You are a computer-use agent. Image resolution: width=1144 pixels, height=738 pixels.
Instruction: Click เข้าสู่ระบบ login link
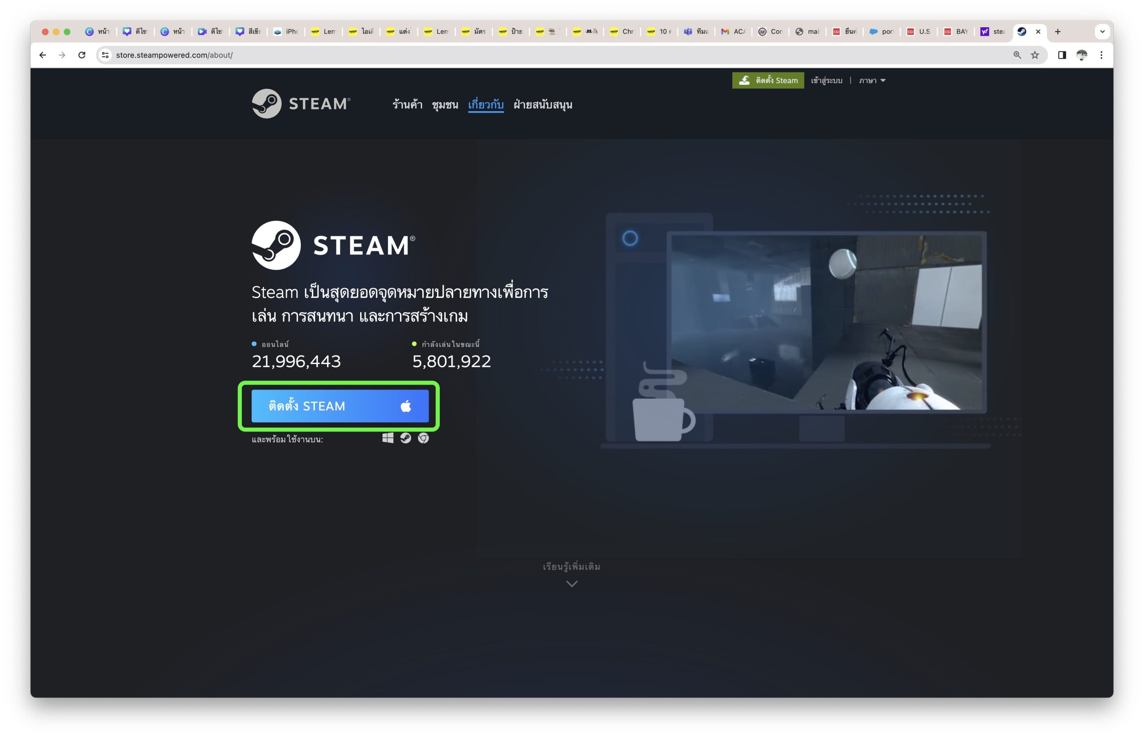click(x=826, y=80)
